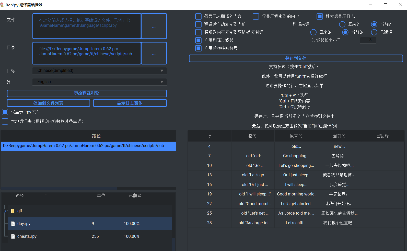
Task: Click the 更改翻译引擎 button
Action: click(x=87, y=94)
